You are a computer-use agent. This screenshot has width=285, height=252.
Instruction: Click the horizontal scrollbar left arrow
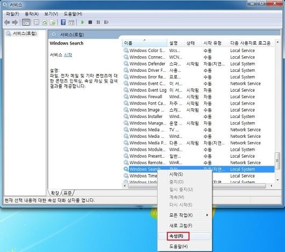(125, 186)
